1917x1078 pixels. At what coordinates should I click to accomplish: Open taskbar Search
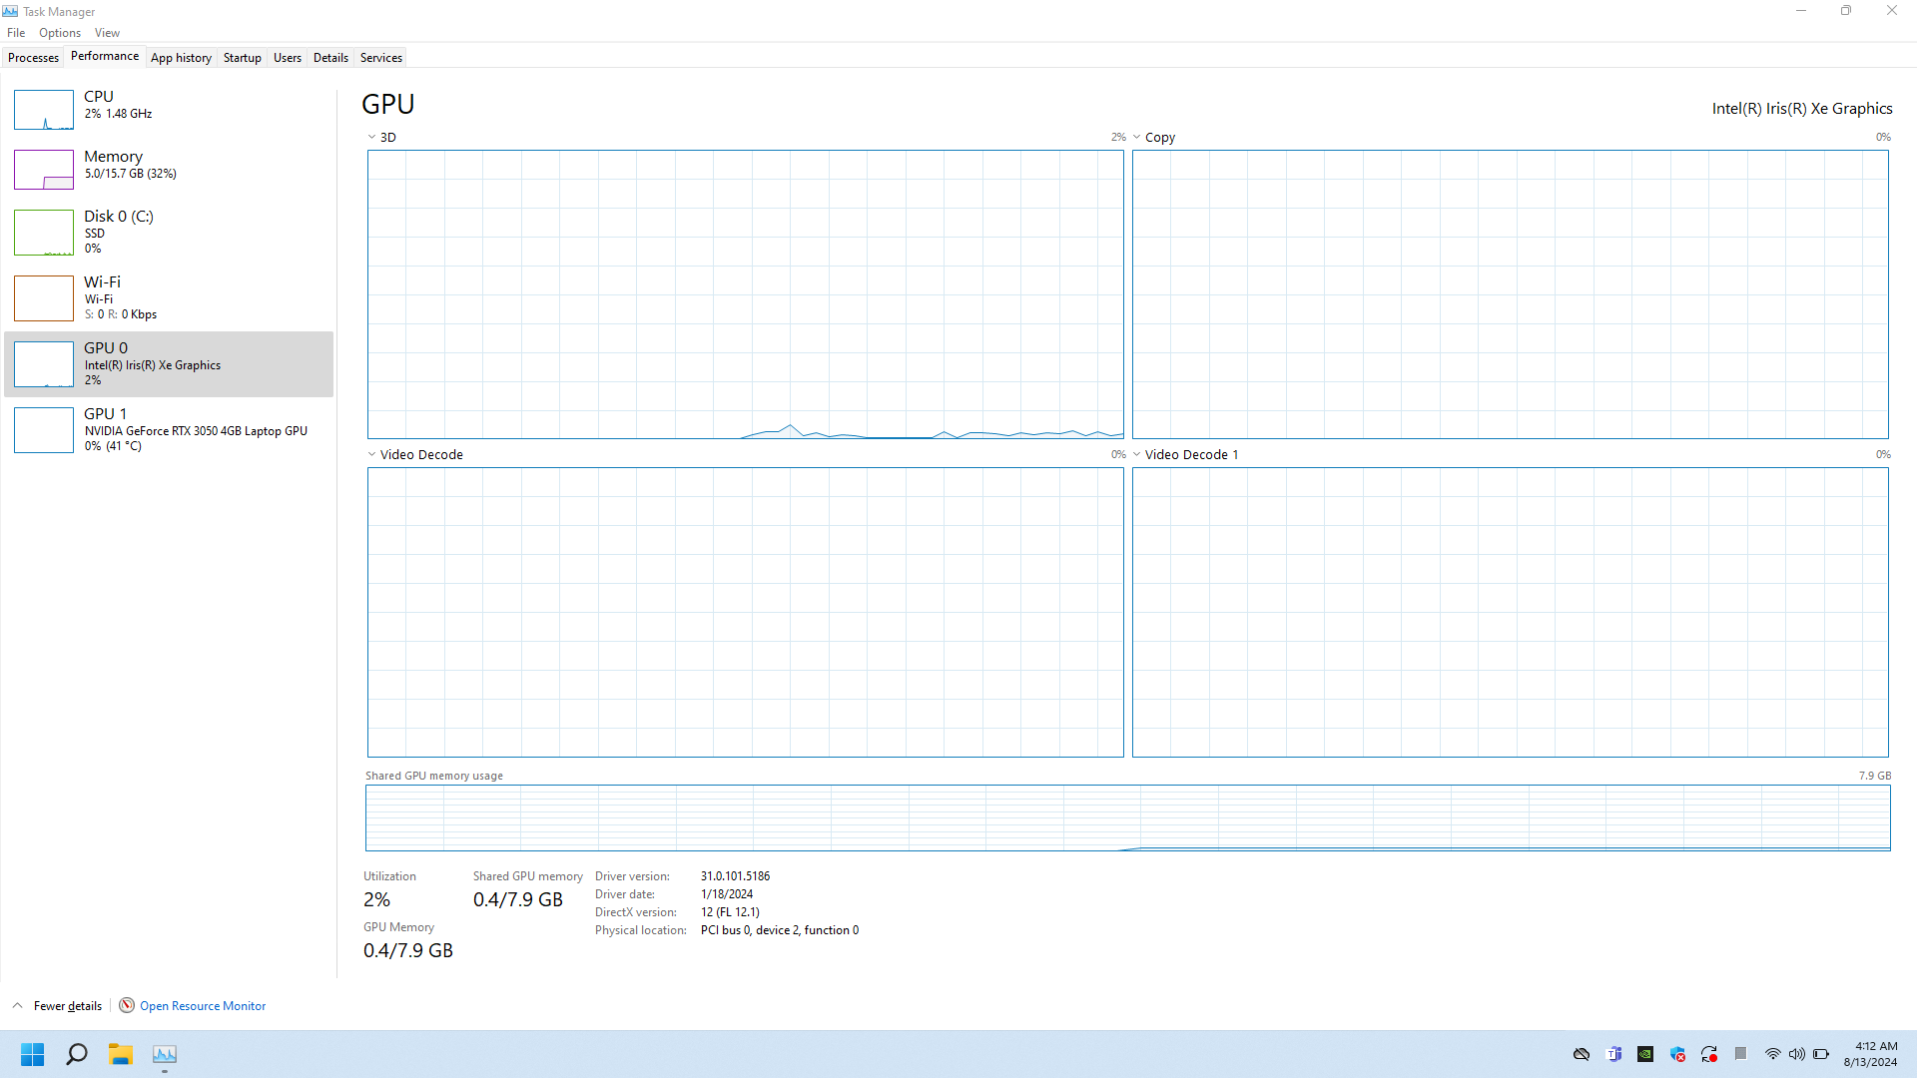pos(77,1054)
